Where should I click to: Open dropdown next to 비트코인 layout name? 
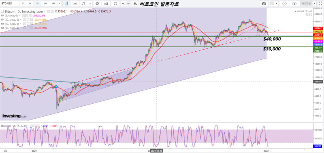tap(314, 4)
